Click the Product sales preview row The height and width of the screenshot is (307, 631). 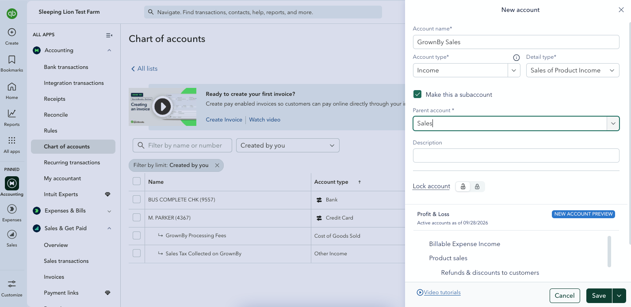[x=448, y=258]
